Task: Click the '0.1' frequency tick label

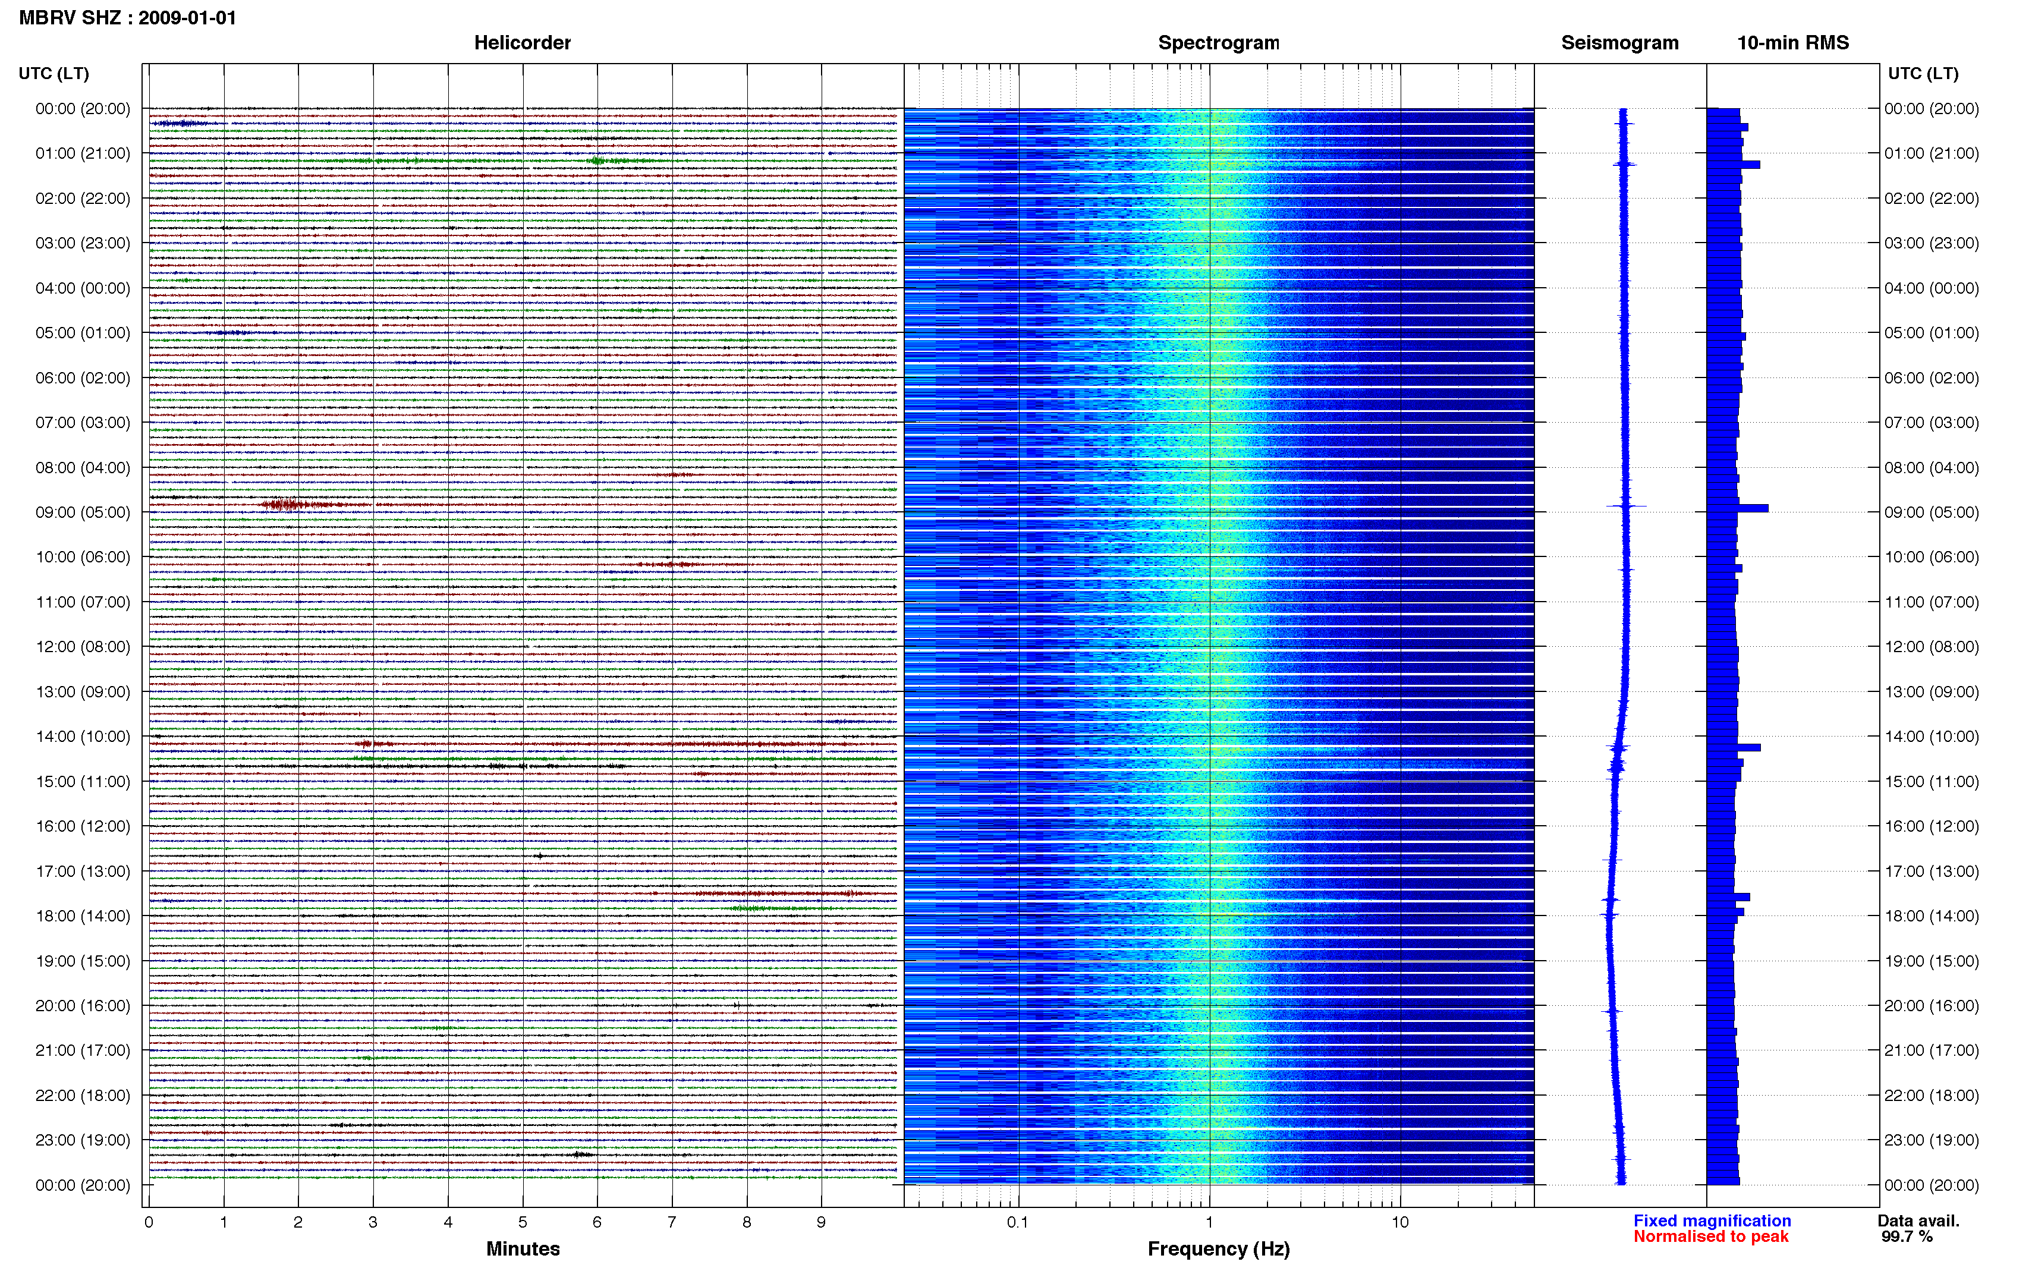Action: point(1018,1222)
